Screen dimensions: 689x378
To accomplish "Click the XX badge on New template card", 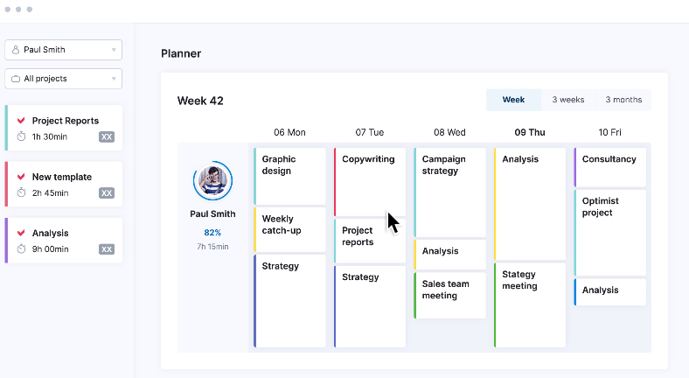I will [107, 193].
